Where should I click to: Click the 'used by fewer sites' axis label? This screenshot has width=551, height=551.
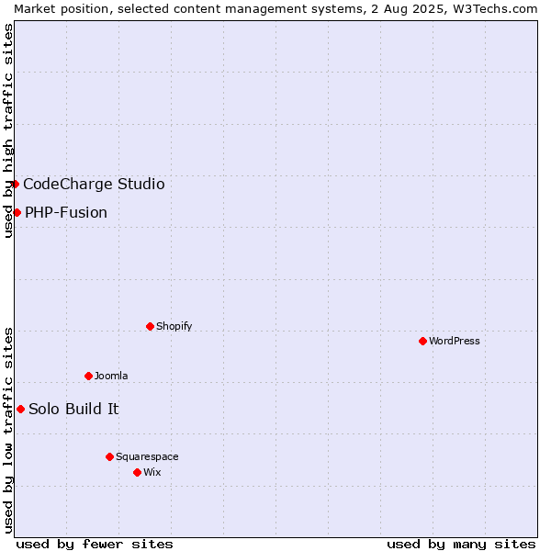pyautogui.click(x=95, y=545)
